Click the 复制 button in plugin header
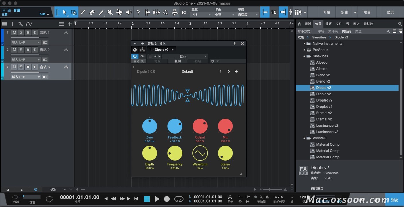 [178, 61]
